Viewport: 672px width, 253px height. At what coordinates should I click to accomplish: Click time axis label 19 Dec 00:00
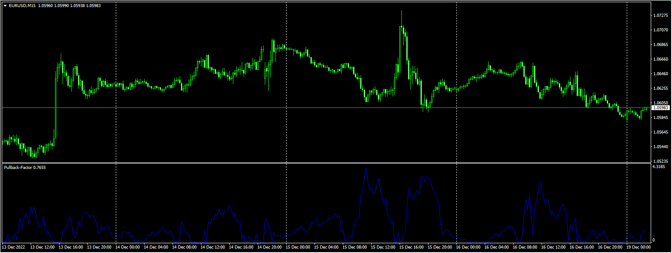pyautogui.click(x=639, y=247)
